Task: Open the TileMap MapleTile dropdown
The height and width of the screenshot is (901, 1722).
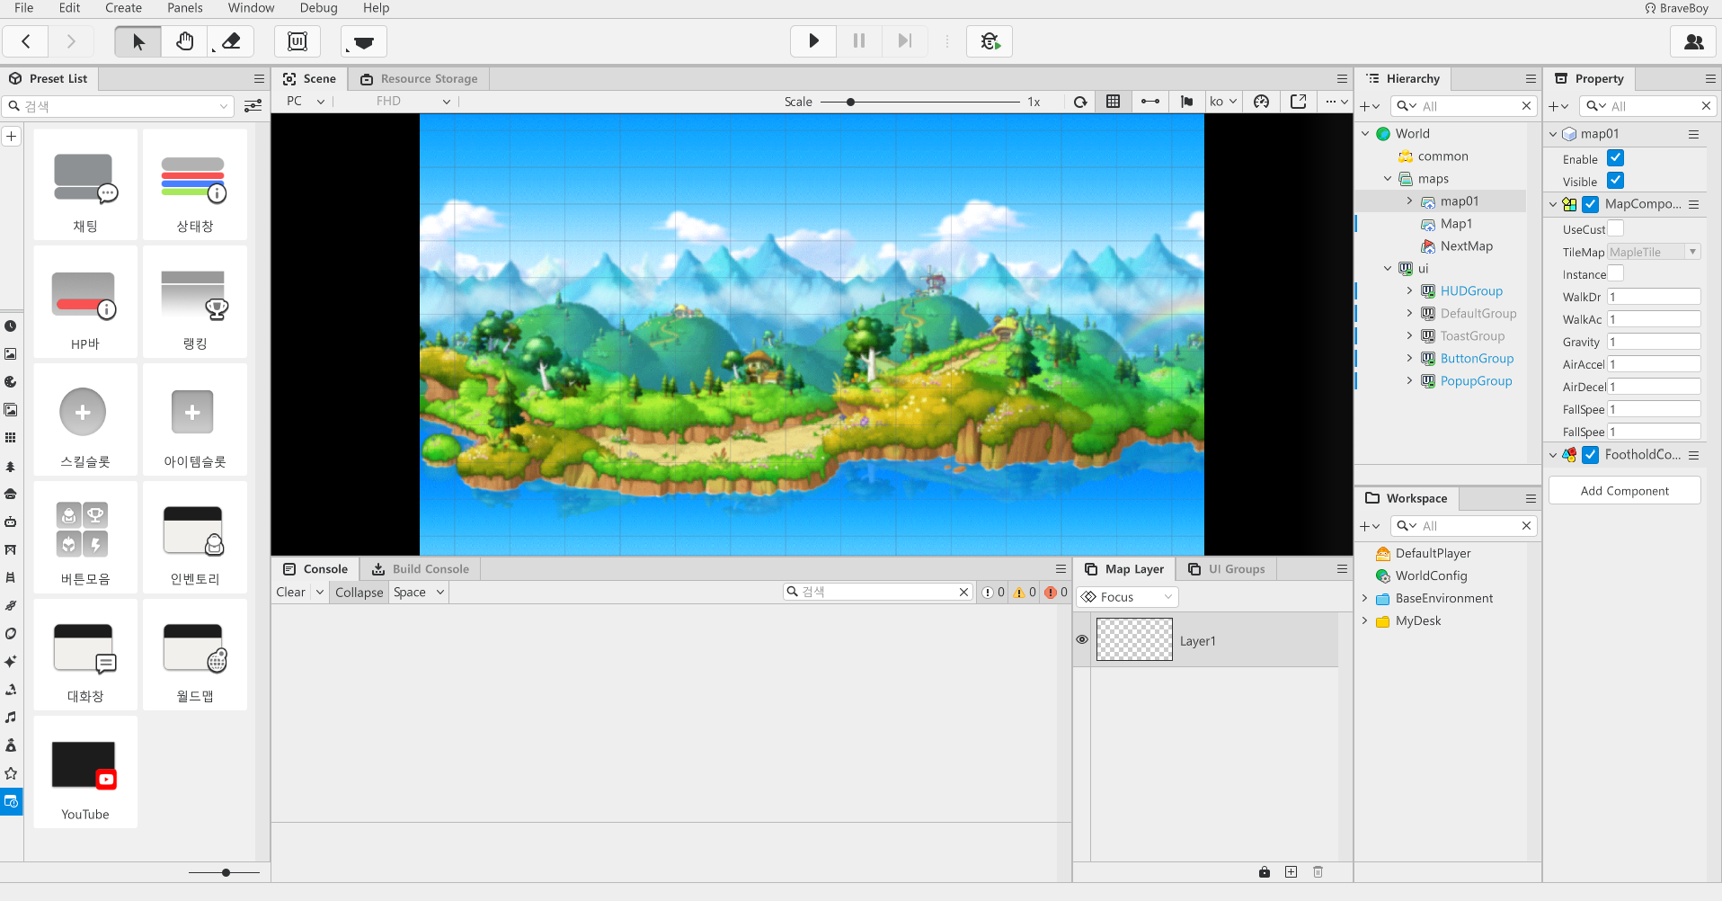Action: pos(1654,252)
